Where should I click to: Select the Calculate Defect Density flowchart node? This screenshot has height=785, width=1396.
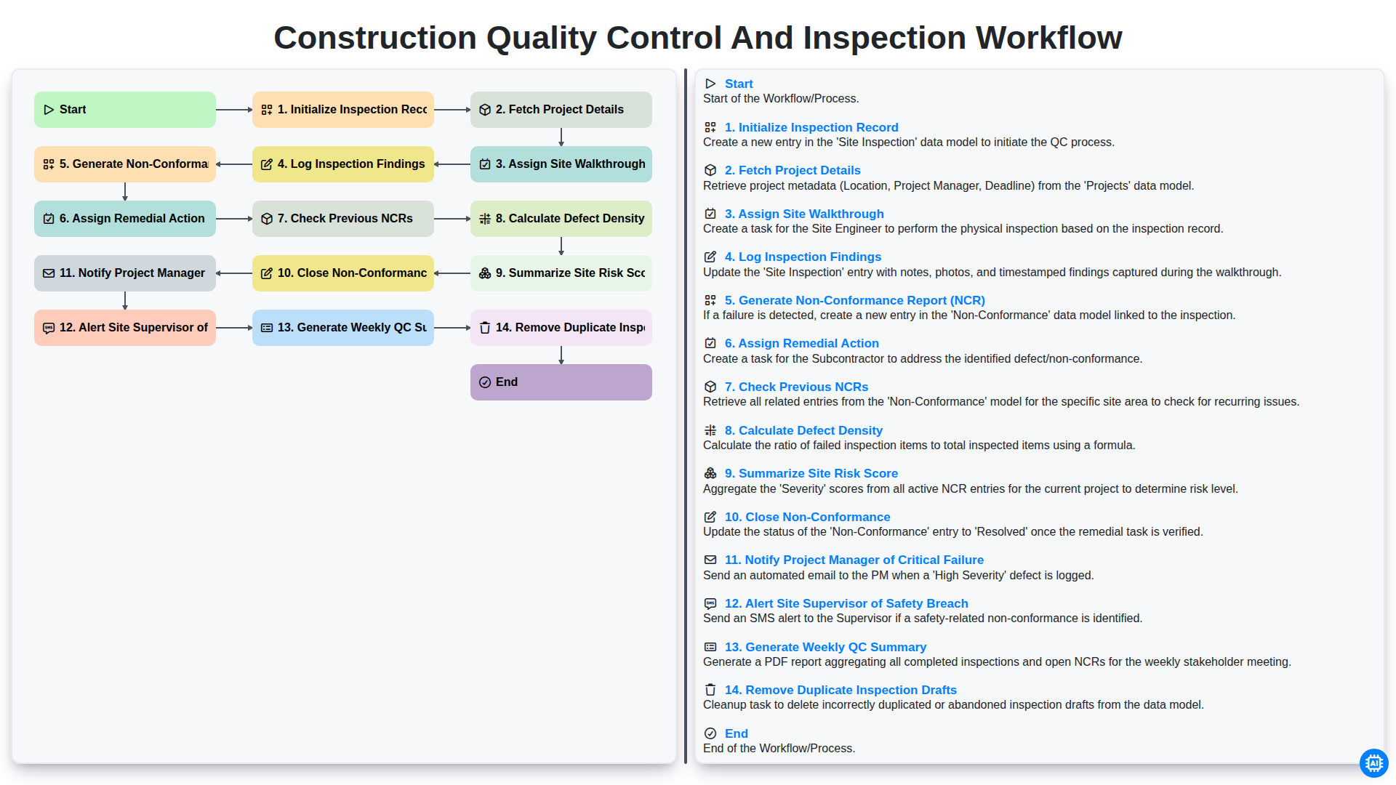pyautogui.click(x=561, y=219)
